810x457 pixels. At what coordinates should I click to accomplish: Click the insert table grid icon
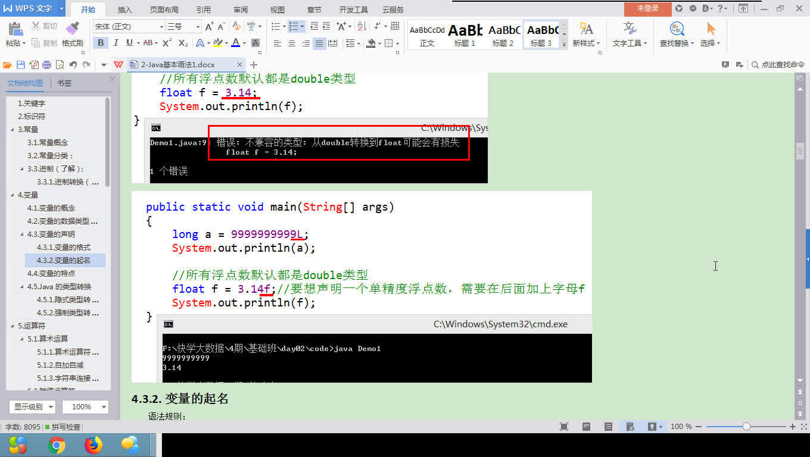(394, 26)
